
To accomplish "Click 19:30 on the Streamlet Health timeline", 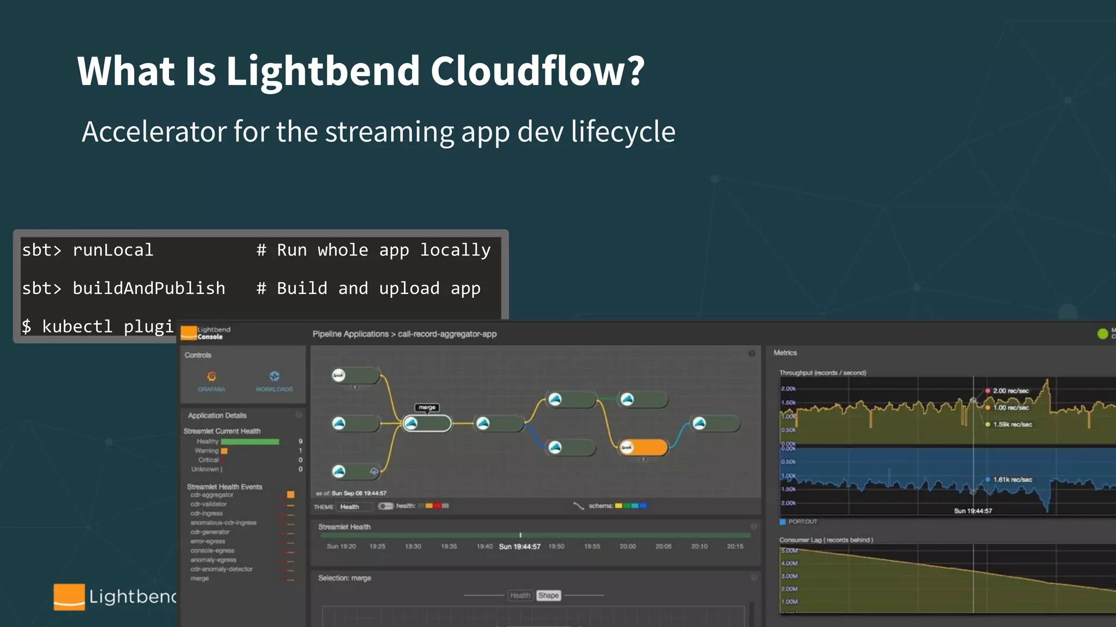I will 413,546.
